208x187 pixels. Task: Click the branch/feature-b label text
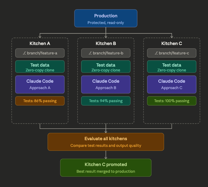pyautogui.click(x=108, y=53)
